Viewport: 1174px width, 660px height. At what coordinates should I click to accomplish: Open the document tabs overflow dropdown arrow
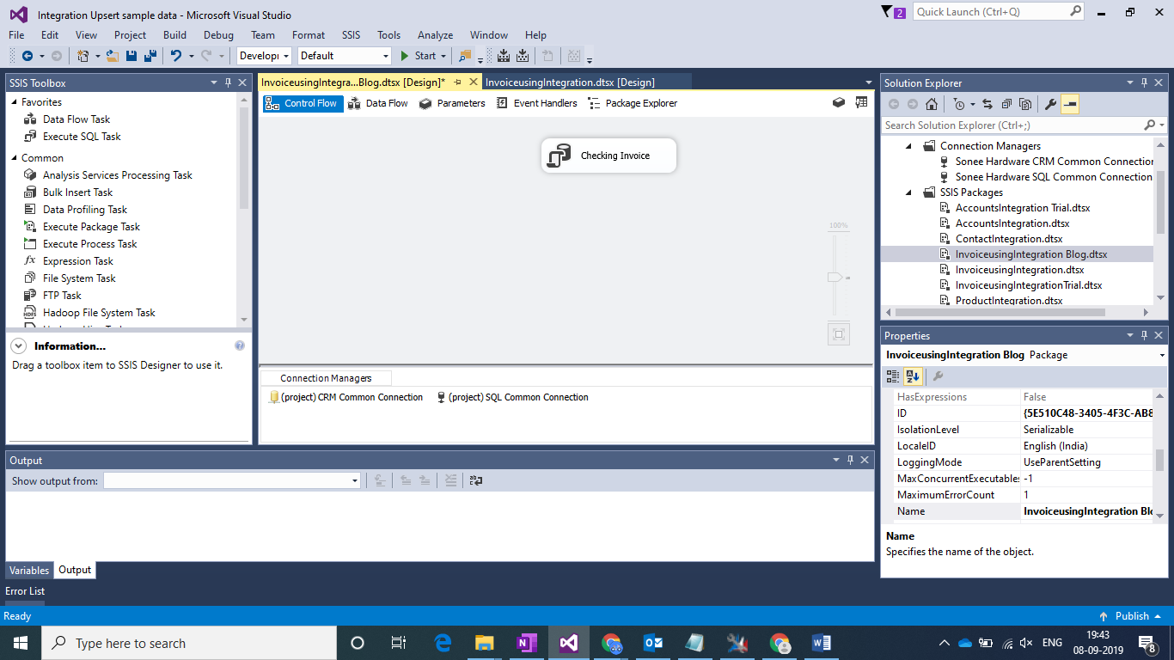(x=869, y=83)
